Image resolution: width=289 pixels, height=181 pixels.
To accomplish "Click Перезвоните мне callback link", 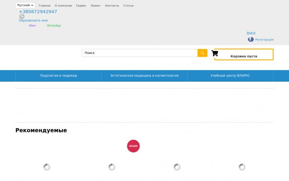I will click(x=33, y=20).
